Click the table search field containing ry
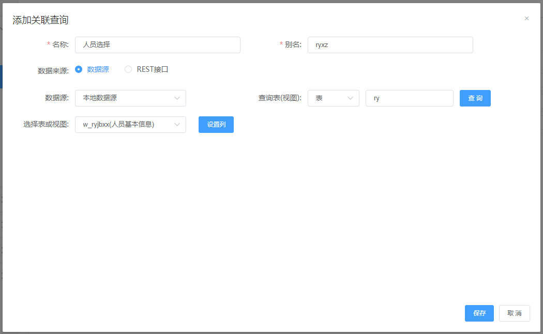Image resolution: width=543 pixels, height=334 pixels. coord(409,98)
